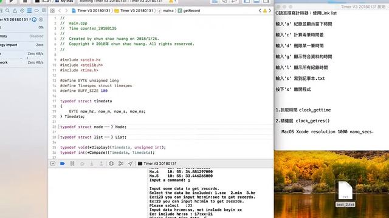The height and width of the screenshot is (218, 389).
Task: Click fold ribbon beside line 22
Action: tap(58, 127)
